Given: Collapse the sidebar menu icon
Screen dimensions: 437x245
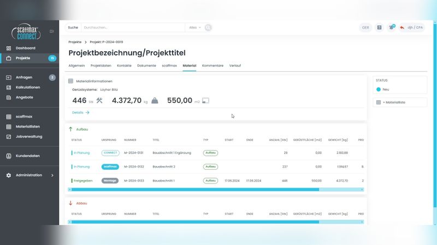Looking at the screenshot, I should pyautogui.click(x=52, y=31).
